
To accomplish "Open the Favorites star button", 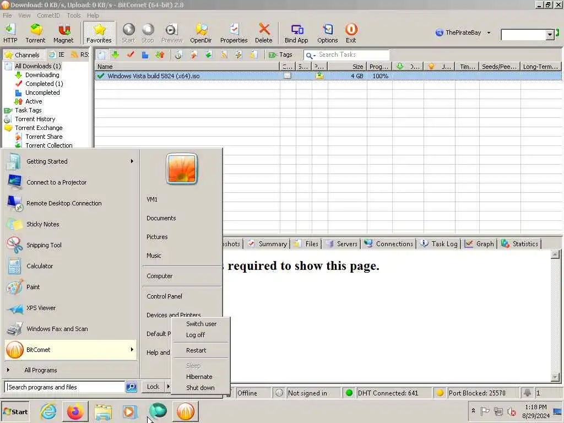I will [x=99, y=33].
